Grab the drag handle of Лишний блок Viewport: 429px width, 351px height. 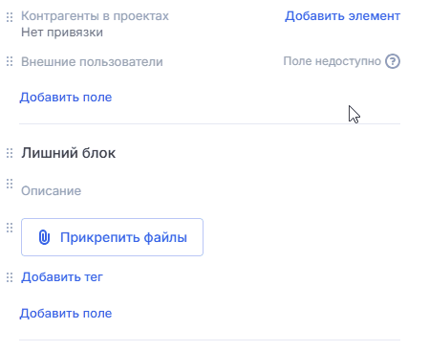pyautogui.click(x=10, y=153)
